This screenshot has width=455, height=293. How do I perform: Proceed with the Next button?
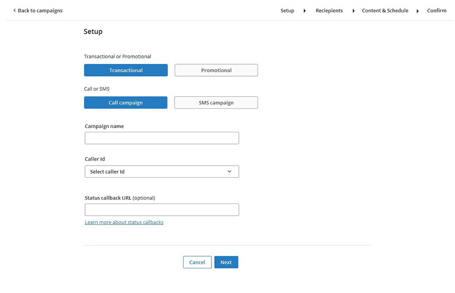226,262
